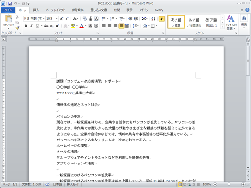251x188 pixels.
Task: Apply the 行間詰め style
Action: (x=194, y=22)
